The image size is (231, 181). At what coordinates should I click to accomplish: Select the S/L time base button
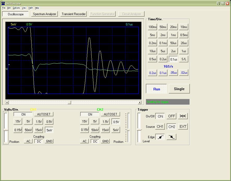(x=184, y=59)
